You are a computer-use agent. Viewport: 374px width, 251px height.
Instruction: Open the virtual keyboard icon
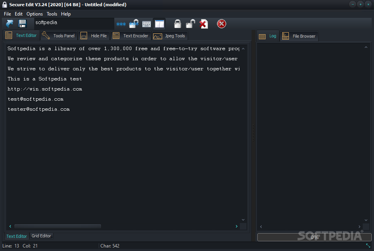tap(147, 24)
